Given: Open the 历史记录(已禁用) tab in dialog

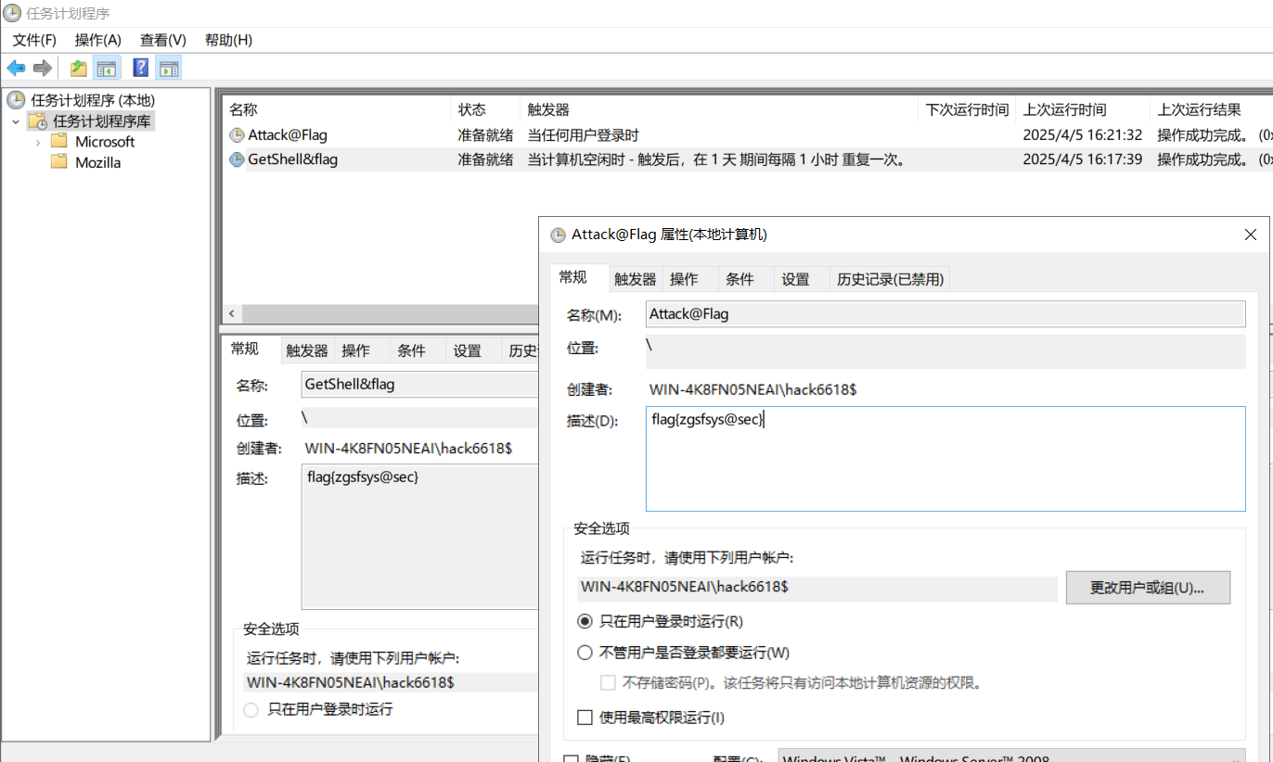Looking at the screenshot, I should [x=890, y=279].
